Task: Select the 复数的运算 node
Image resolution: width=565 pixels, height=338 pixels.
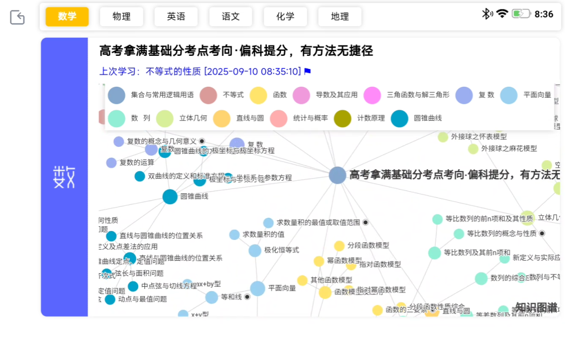Action: pos(111,162)
